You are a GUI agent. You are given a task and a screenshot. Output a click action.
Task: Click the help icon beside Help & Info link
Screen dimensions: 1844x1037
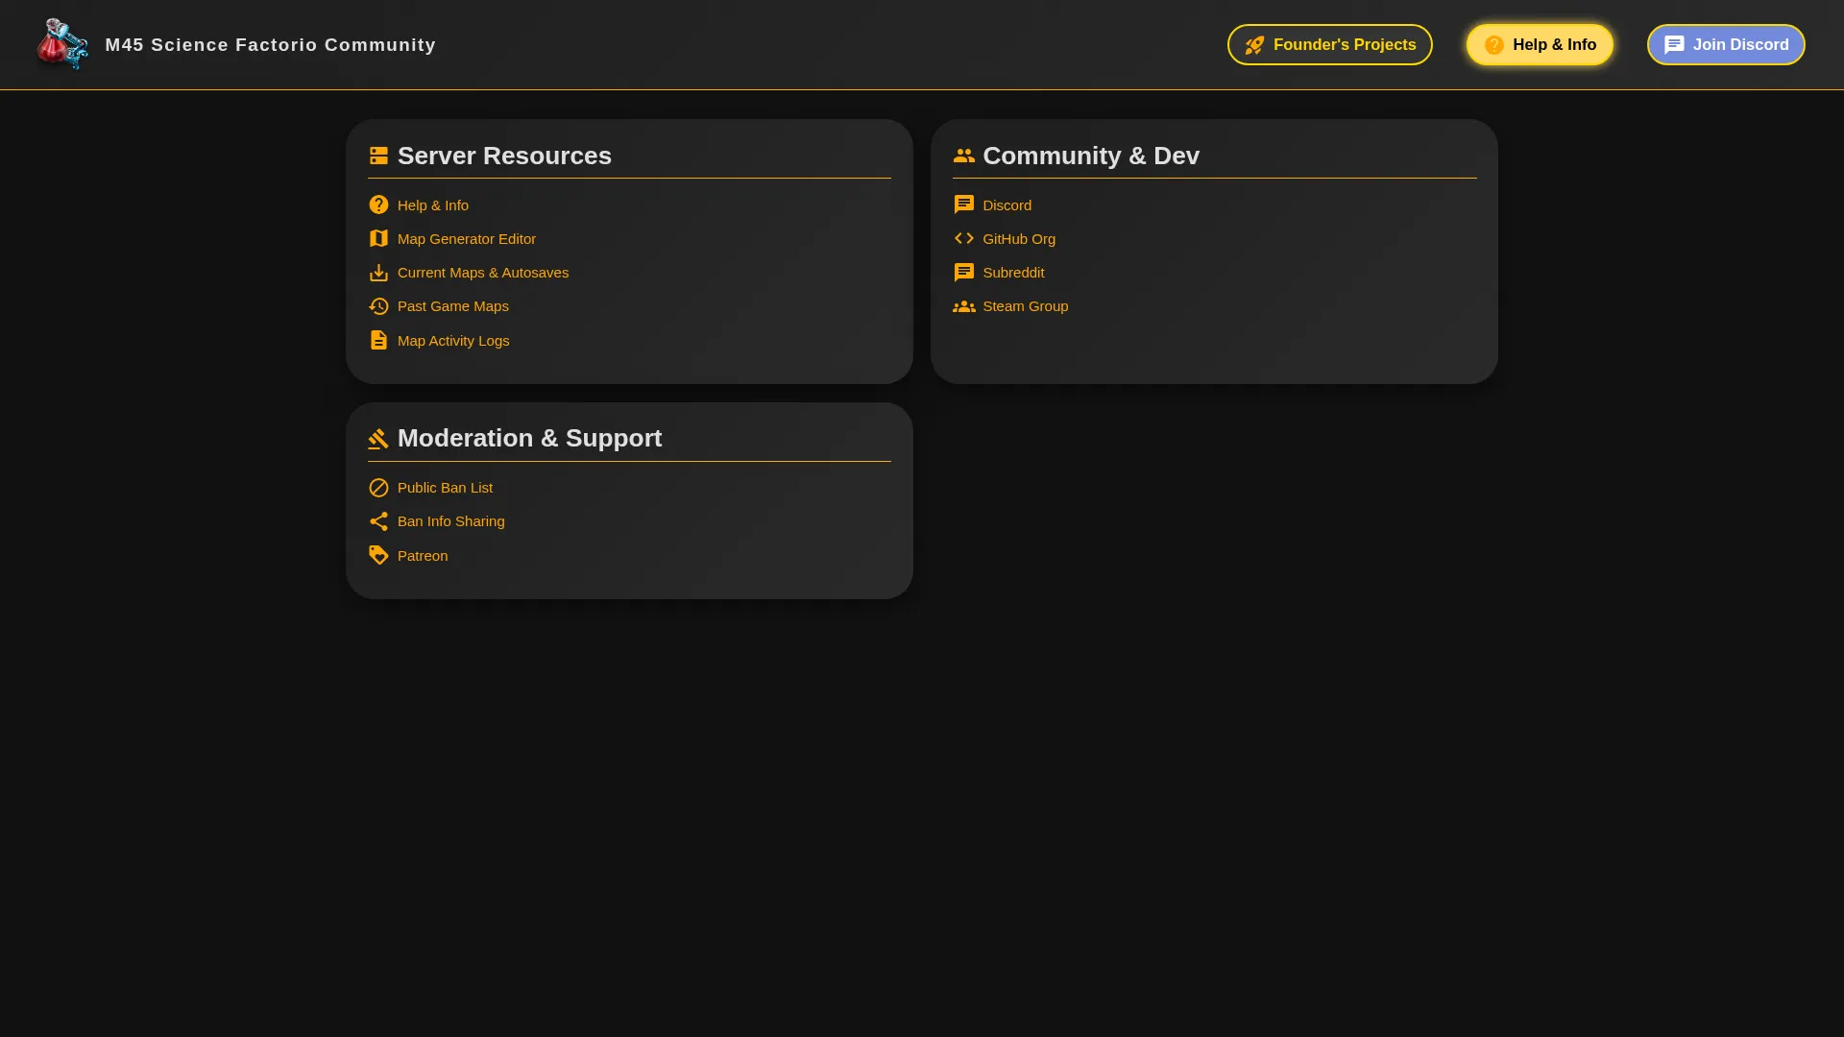pyautogui.click(x=378, y=205)
